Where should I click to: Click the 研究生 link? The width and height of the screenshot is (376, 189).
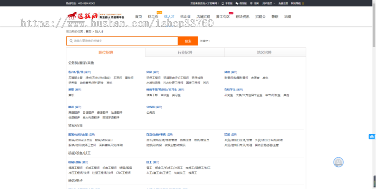pyautogui.click(x=229, y=95)
